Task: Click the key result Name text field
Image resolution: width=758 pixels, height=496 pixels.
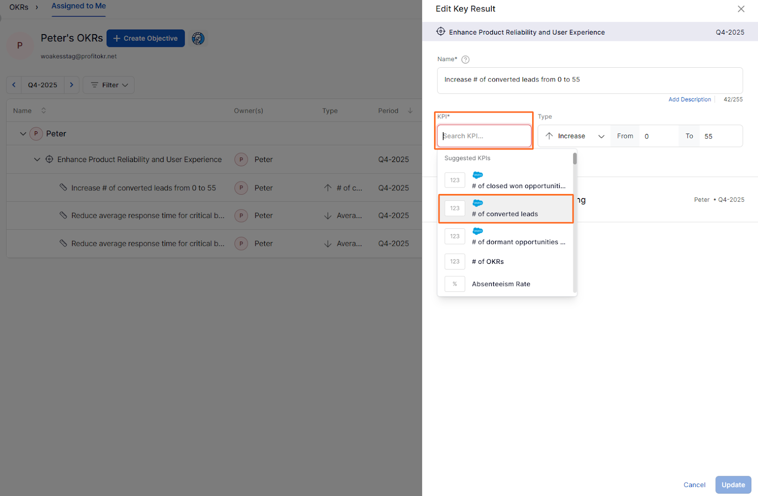Action: pos(590,80)
